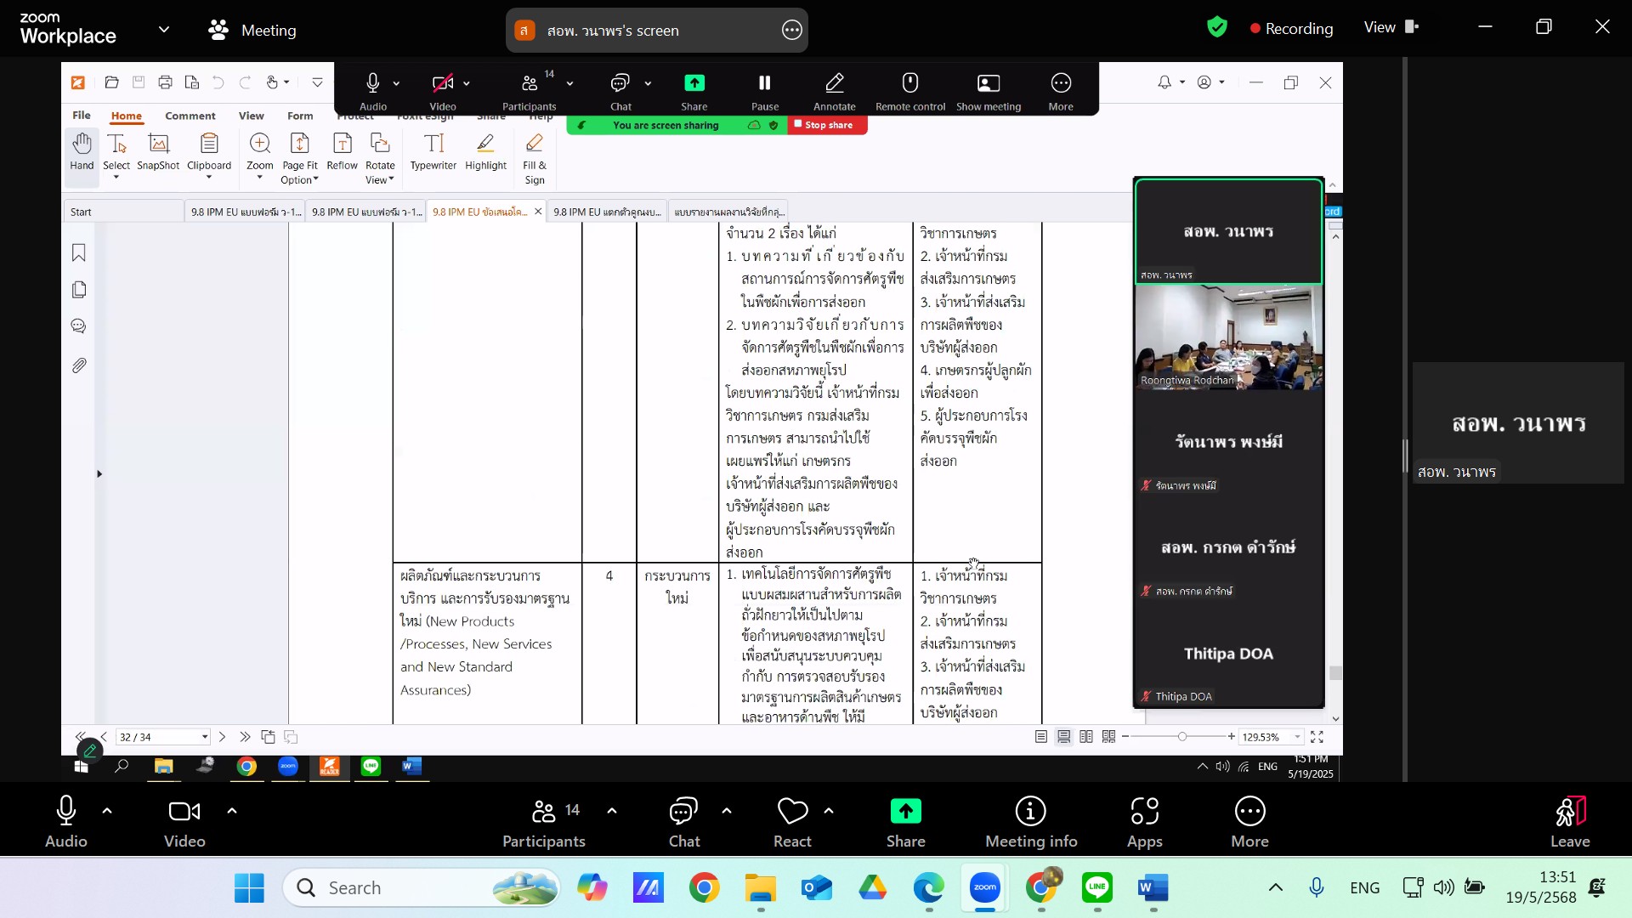Expand Chat options caret in Zoom bar
This screenshot has width=1632, height=918.
(727, 811)
